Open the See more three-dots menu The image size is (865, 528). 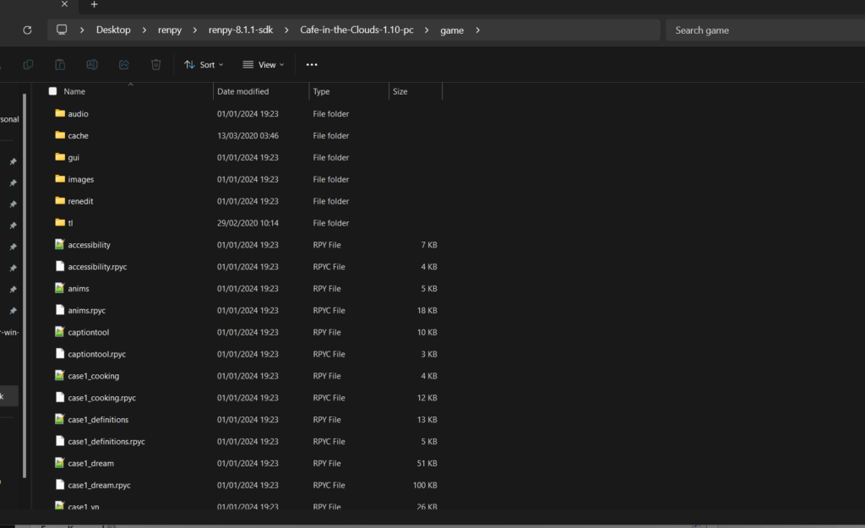312,64
